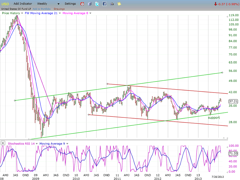Click the stacked documents icon in toolbar
This screenshot has height=180, width=240.
click(x=90, y=4)
